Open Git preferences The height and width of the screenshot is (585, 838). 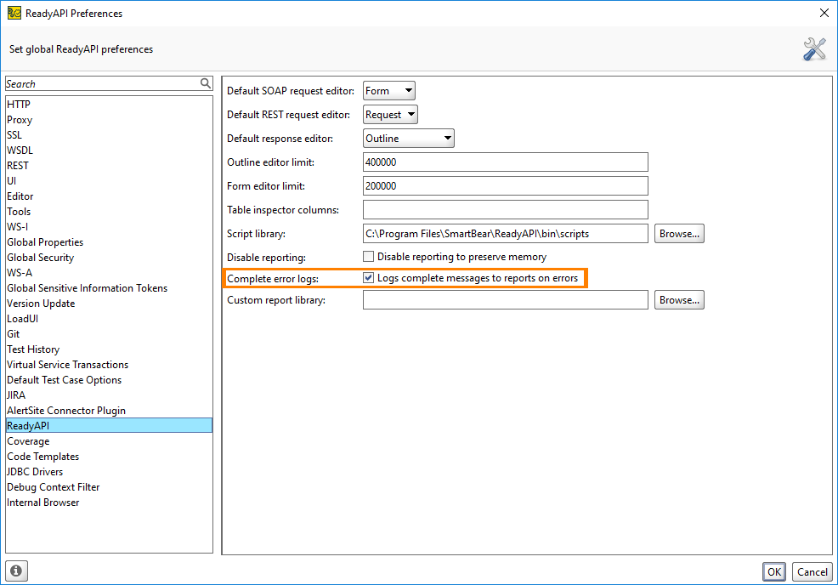(x=109, y=334)
